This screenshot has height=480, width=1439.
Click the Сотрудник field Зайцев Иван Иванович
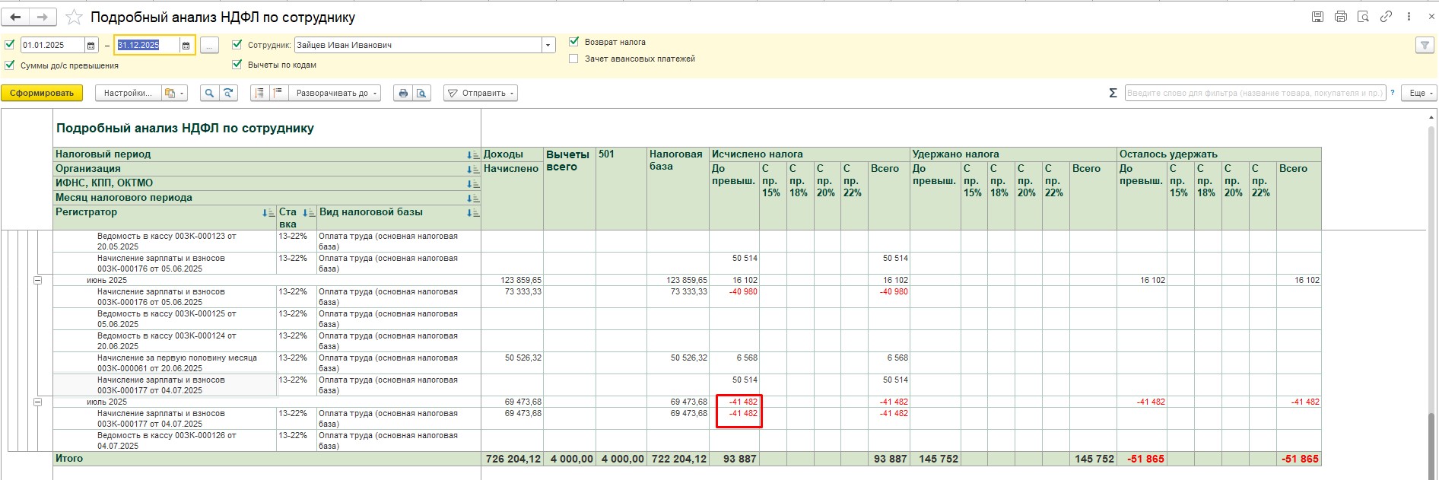(418, 46)
